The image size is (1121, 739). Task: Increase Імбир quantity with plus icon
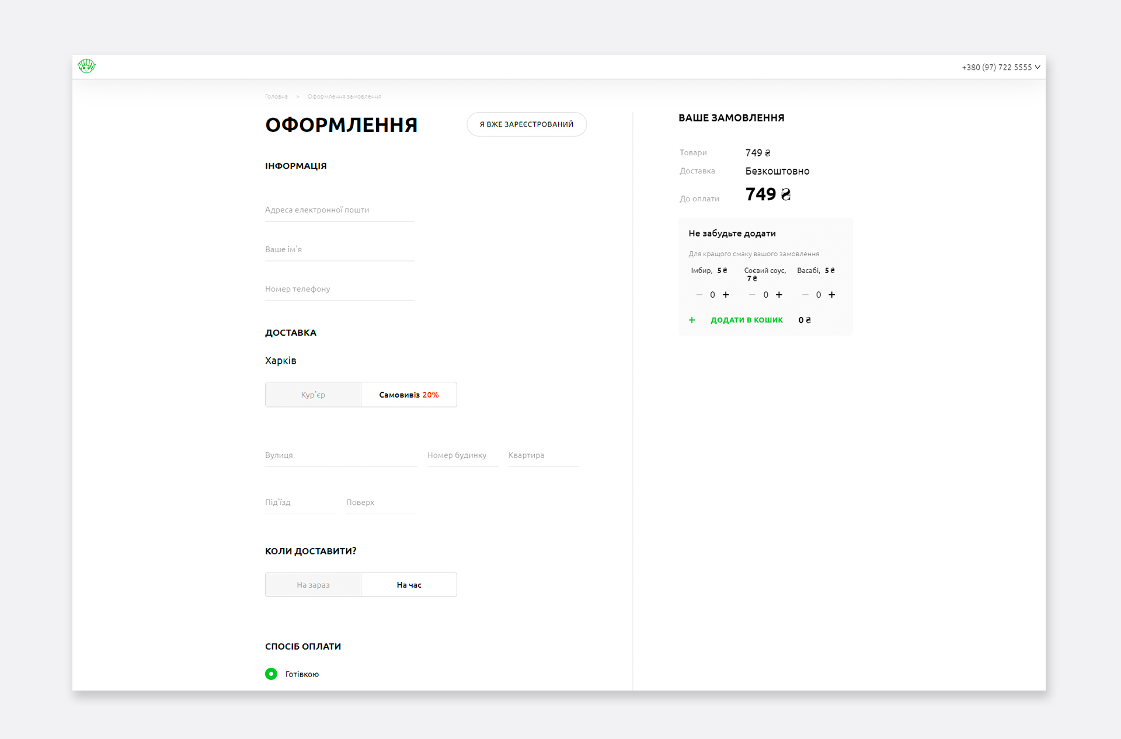click(x=726, y=295)
